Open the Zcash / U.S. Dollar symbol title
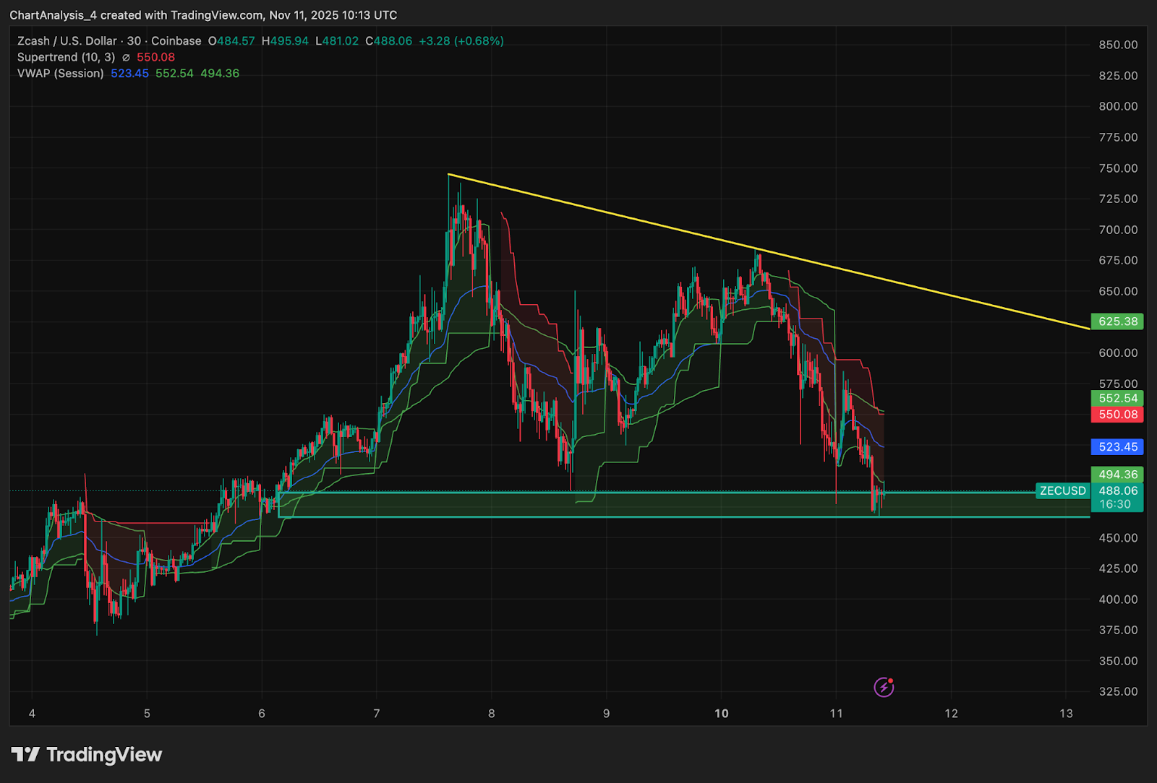 [x=67, y=41]
